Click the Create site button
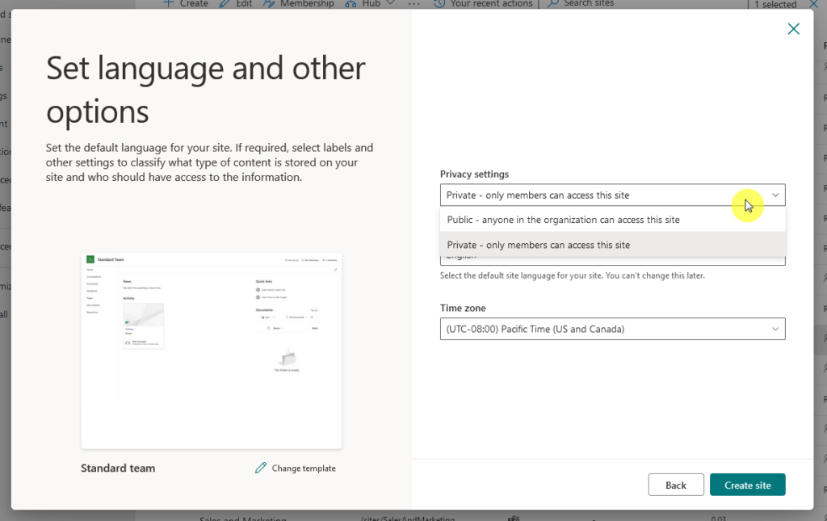 747,485
